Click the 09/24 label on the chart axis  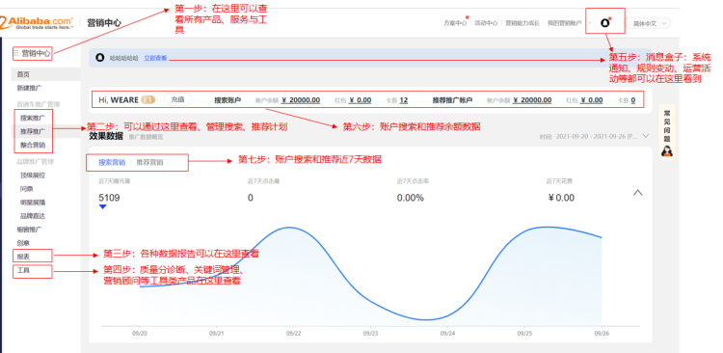pos(447,332)
